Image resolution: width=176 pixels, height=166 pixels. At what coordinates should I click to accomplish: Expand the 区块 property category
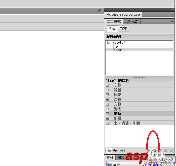point(107,95)
